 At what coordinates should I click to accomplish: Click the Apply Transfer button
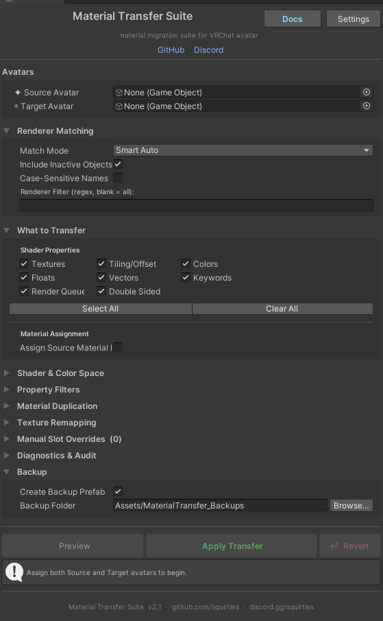coord(232,546)
